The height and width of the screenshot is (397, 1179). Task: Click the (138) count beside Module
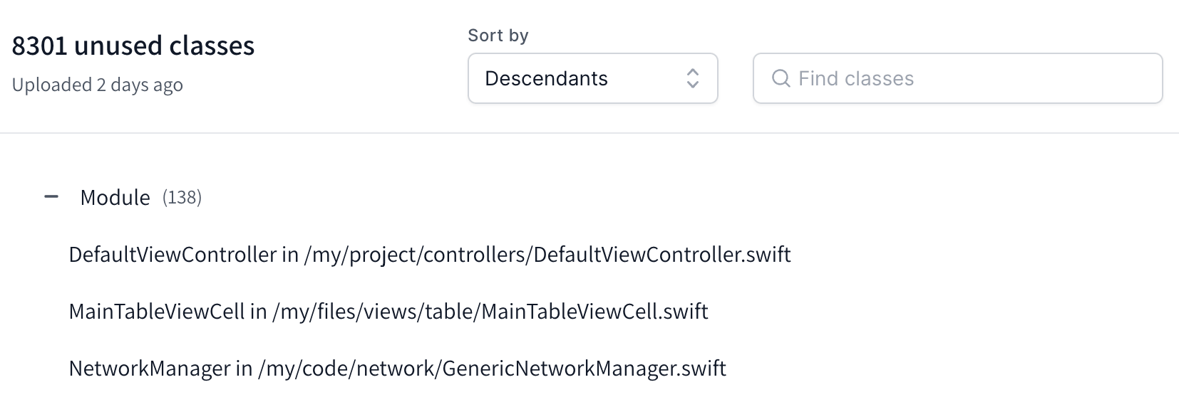click(182, 197)
